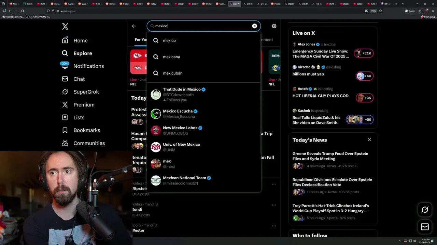Open more options for the Wester trend
437x245 pixels.
click(x=274, y=226)
